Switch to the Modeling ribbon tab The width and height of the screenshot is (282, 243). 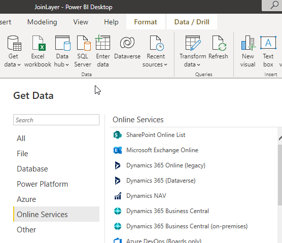tap(42, 22)
